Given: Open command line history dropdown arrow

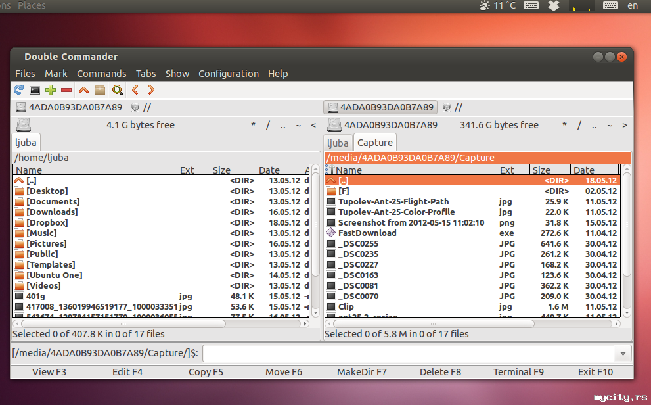Looking at the screenshot, I should 623,354.
